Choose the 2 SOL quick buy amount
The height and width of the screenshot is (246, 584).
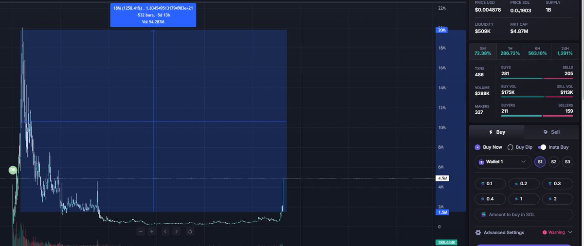pos(558,199)
